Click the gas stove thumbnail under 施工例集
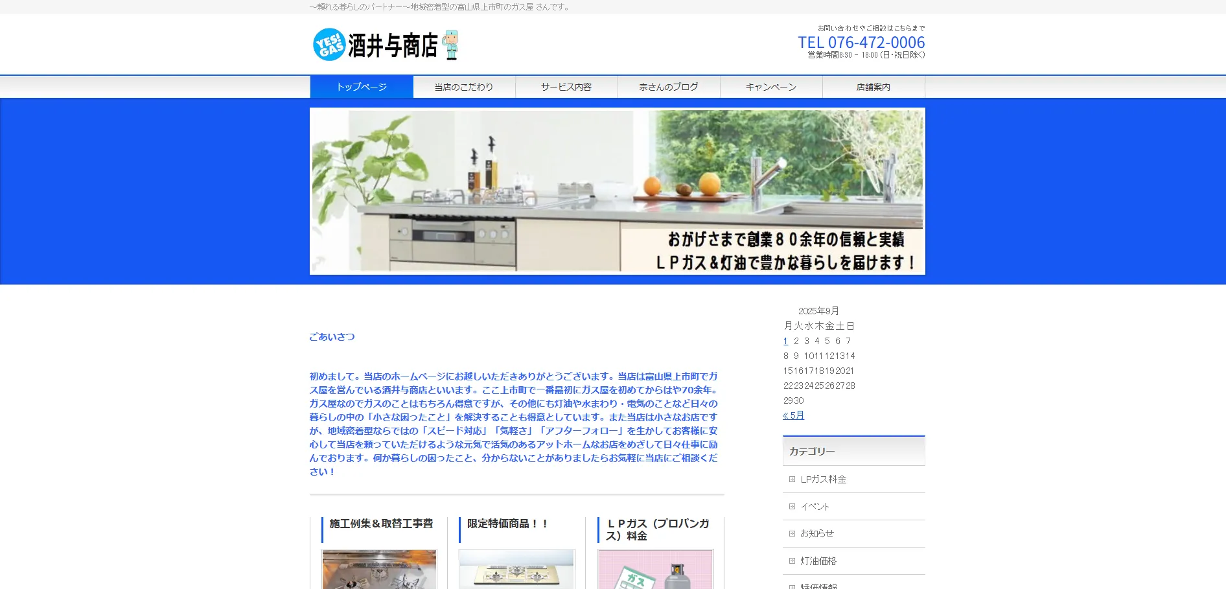Screen dimensions: 1226x589 [x=380, y=570]
